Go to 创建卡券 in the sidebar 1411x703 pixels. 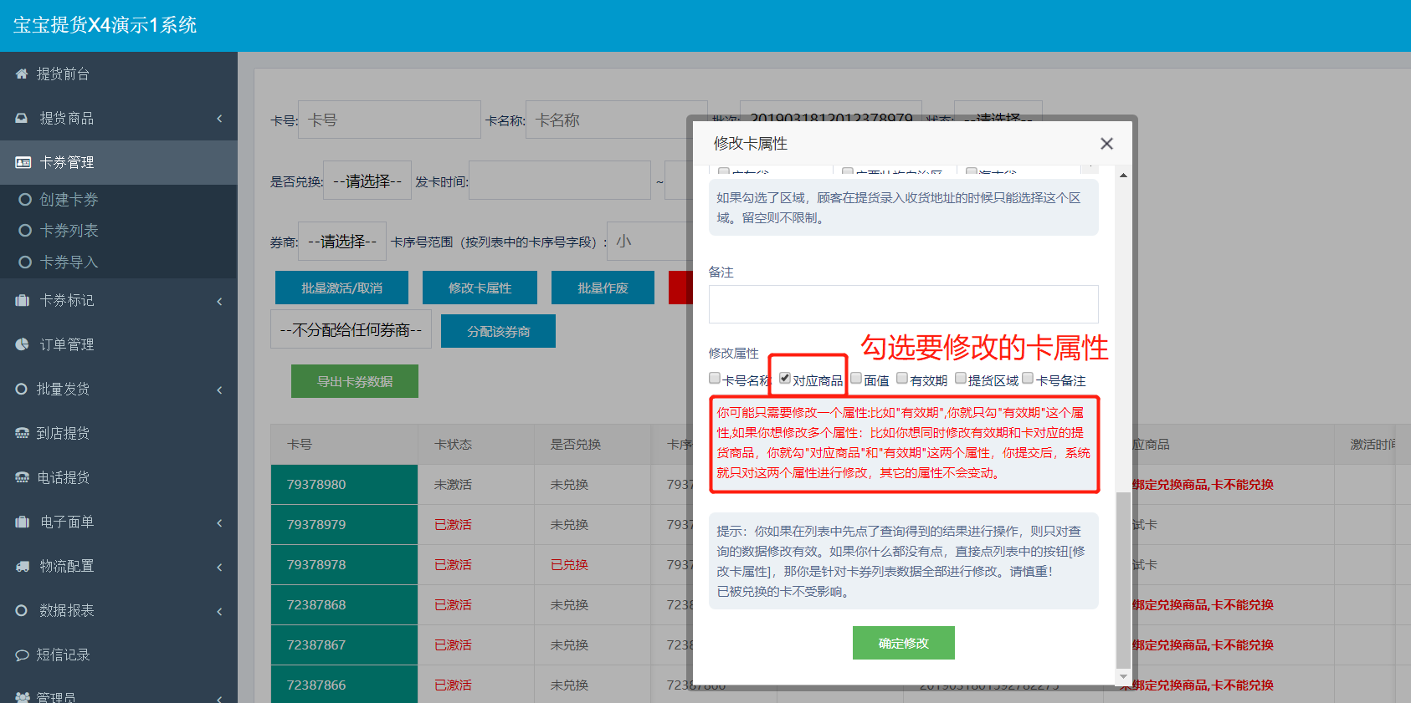coord(69,200)
